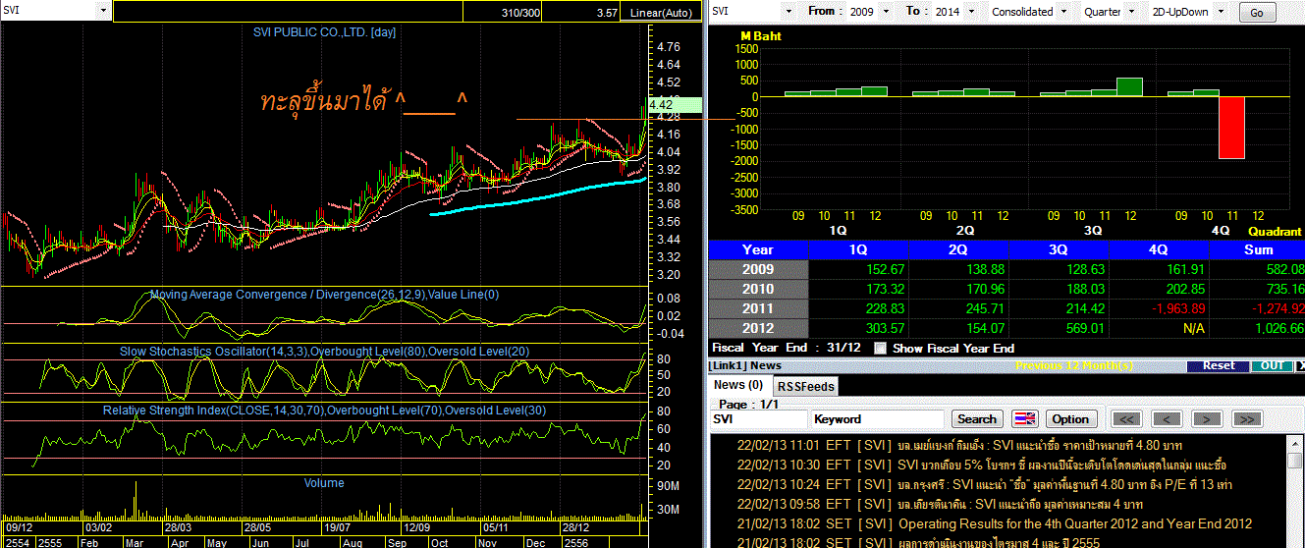
Task: Open the news Option button
Action: (x=1070, y=418)
